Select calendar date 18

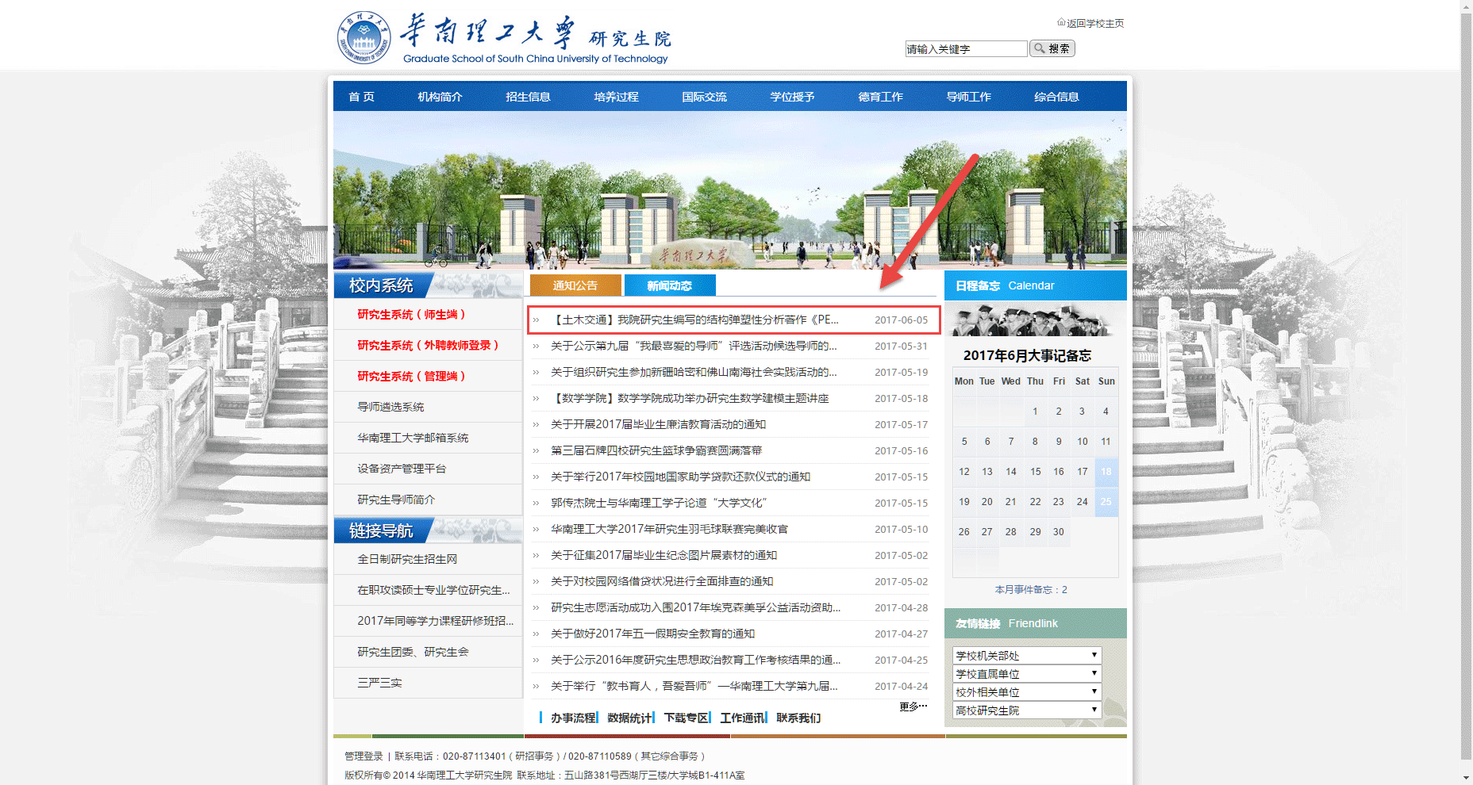coord(1106,472)
